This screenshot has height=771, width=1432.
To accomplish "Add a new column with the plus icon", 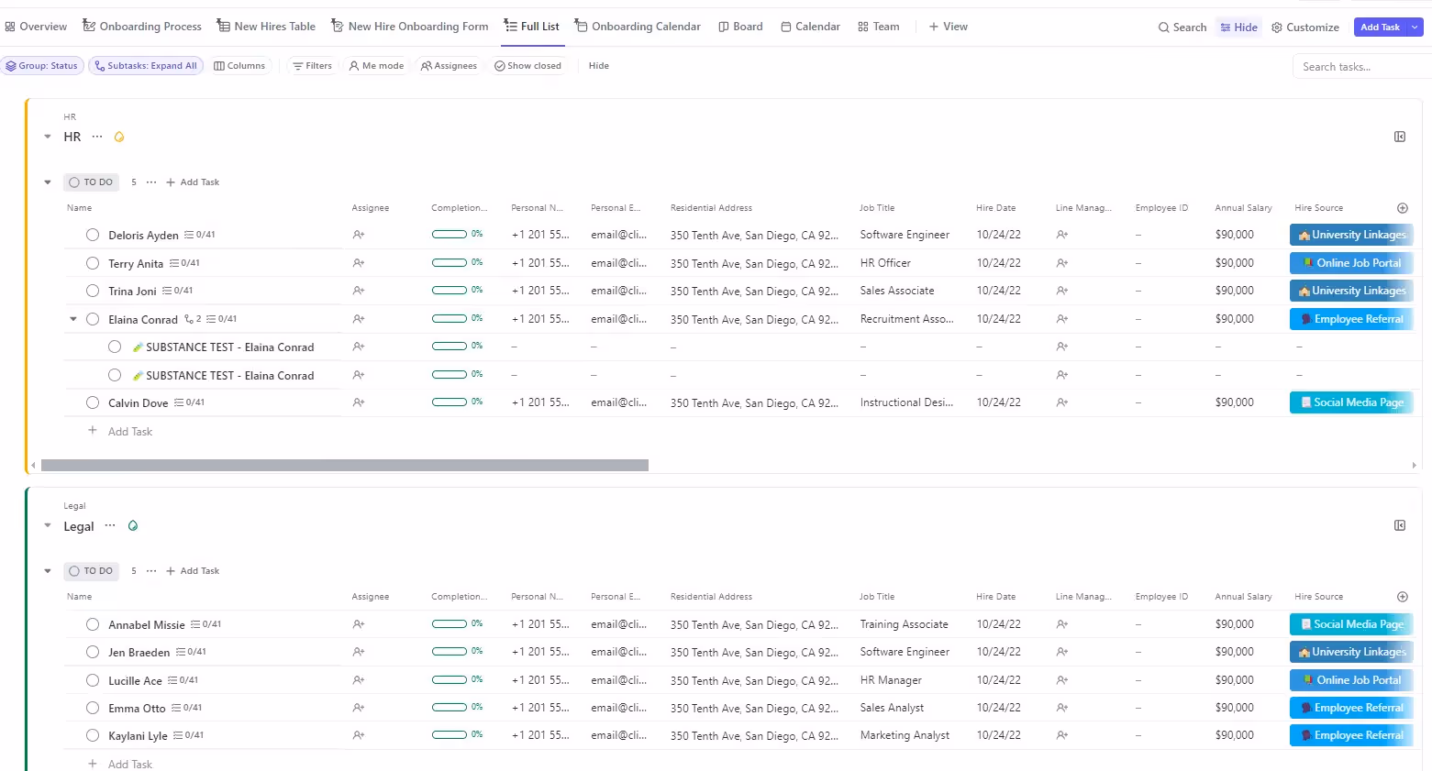I will click(x=1402, y=208).
